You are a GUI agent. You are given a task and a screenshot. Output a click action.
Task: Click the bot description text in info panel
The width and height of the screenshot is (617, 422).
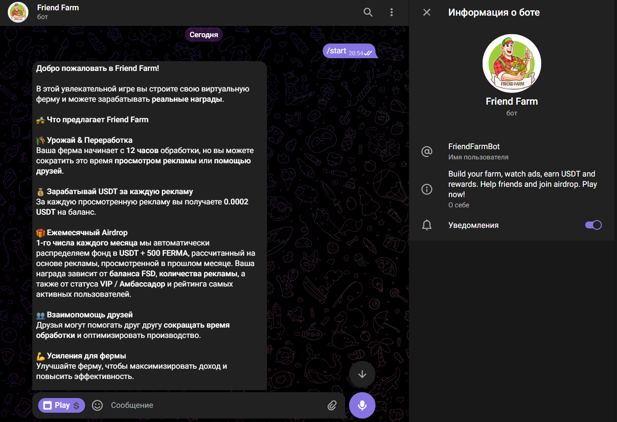click(523, 184)
